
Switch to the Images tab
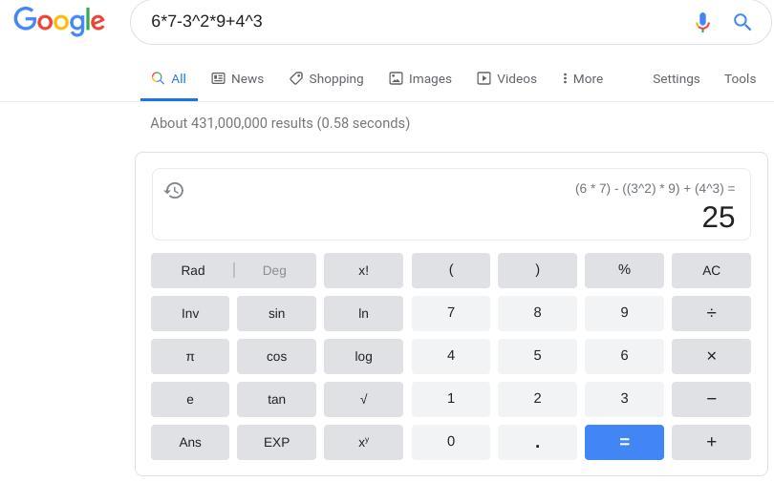coord(420,78)
